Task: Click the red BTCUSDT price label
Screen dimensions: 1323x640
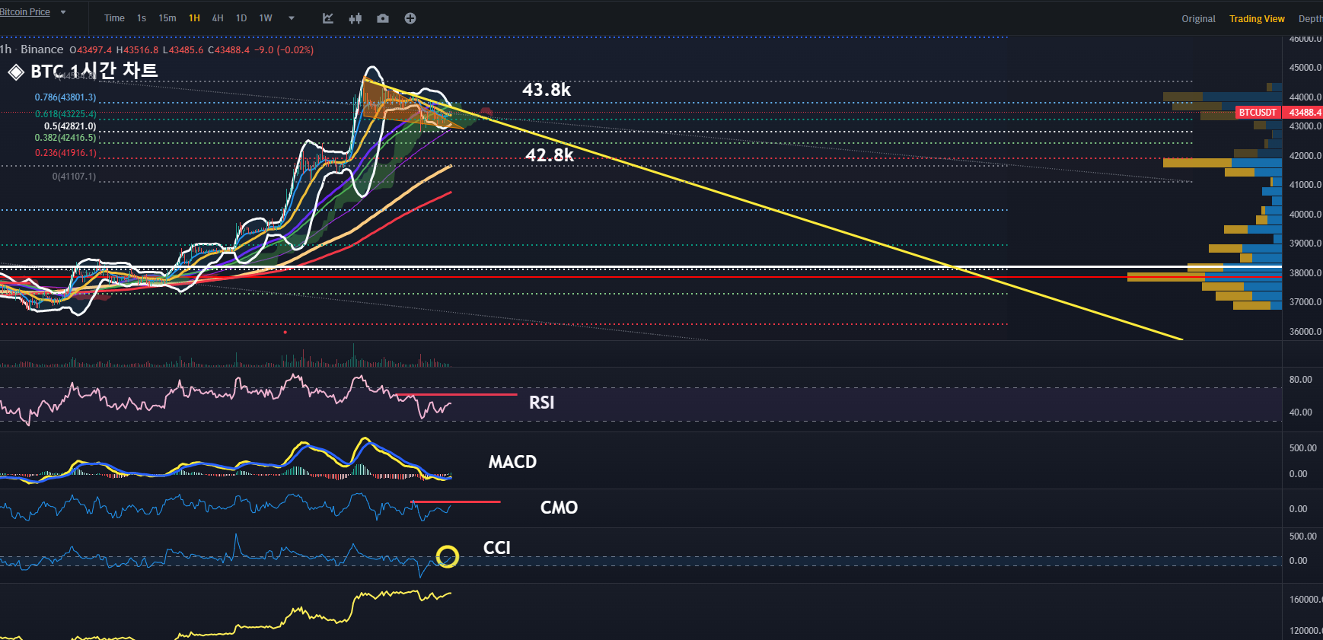Action: pos(1258,113)
